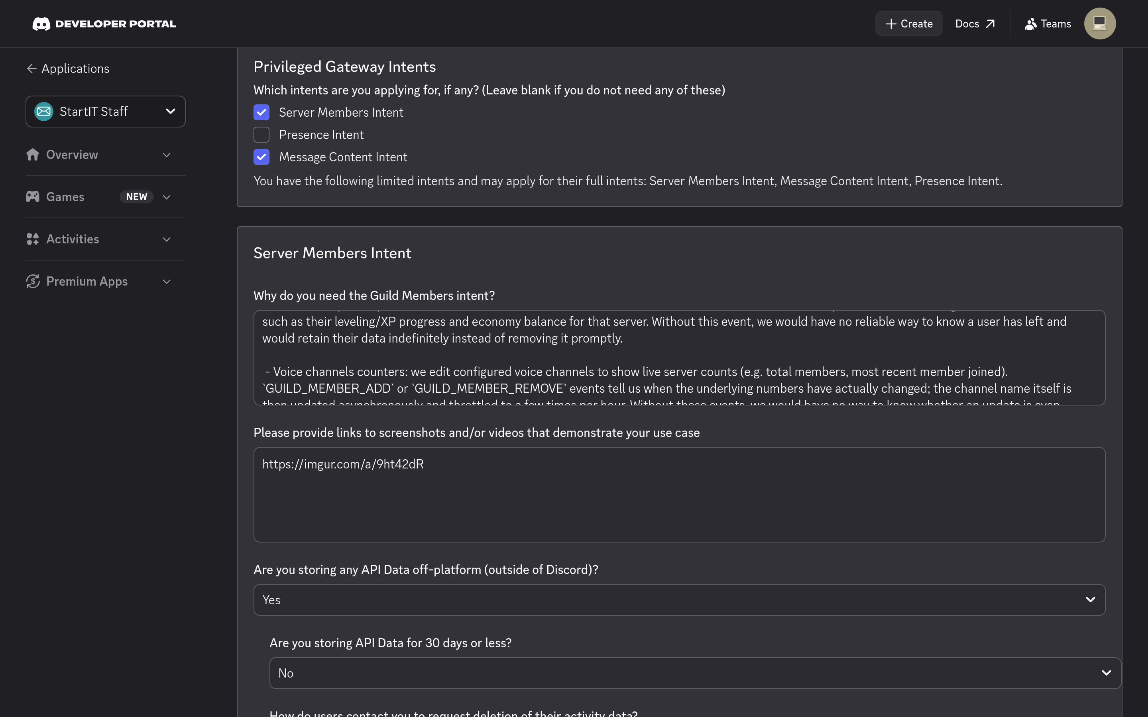
Task: Click into the Guild Members intent reason textarea
Action: tap(679, 358)
